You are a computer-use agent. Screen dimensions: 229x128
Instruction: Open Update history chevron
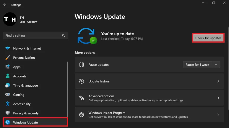pyautogui.click(x=218, y=81)
